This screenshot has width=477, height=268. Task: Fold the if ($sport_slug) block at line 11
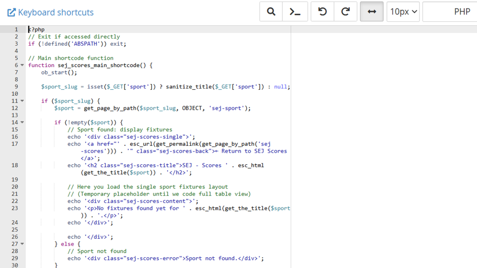click(22, 101)
